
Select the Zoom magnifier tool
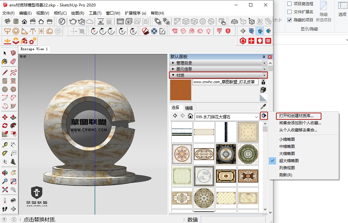[5, 181]
